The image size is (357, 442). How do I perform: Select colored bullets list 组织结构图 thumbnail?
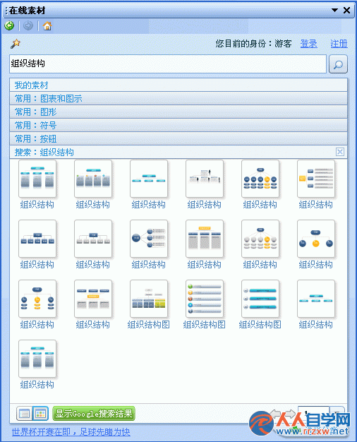205,299
